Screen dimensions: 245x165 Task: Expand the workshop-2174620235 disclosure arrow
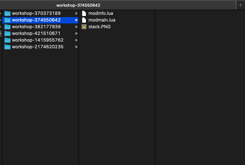point(77,47)
